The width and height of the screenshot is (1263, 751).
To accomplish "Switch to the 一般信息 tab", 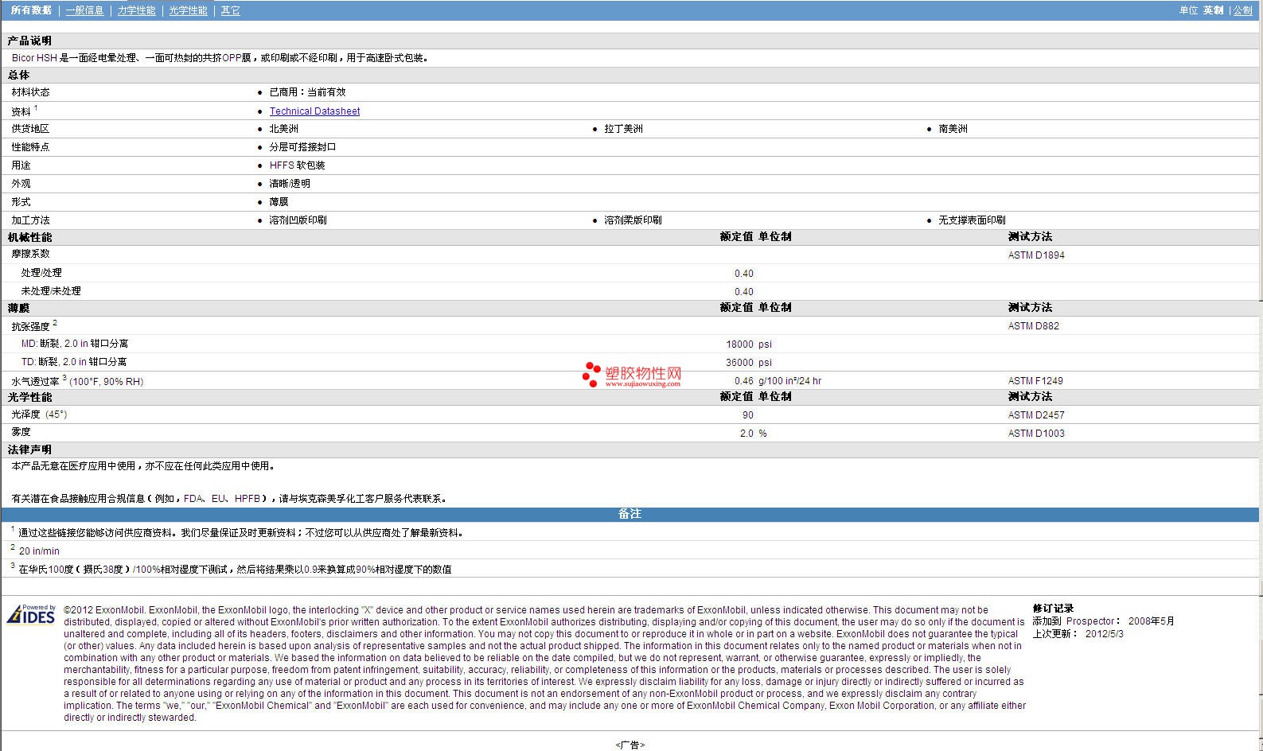I will pos(84,10).
